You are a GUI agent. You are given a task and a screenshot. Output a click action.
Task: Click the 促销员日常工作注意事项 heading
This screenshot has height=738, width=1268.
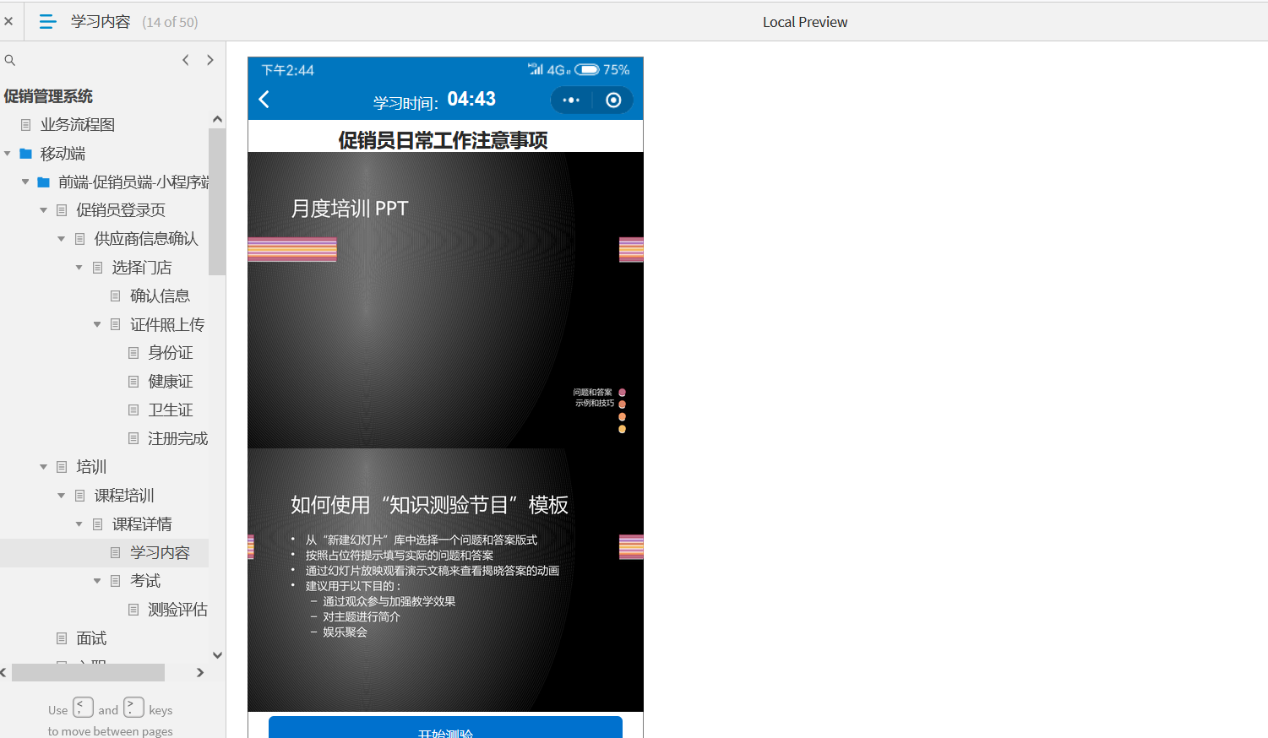pyautogui.click(x=444, y=140)
